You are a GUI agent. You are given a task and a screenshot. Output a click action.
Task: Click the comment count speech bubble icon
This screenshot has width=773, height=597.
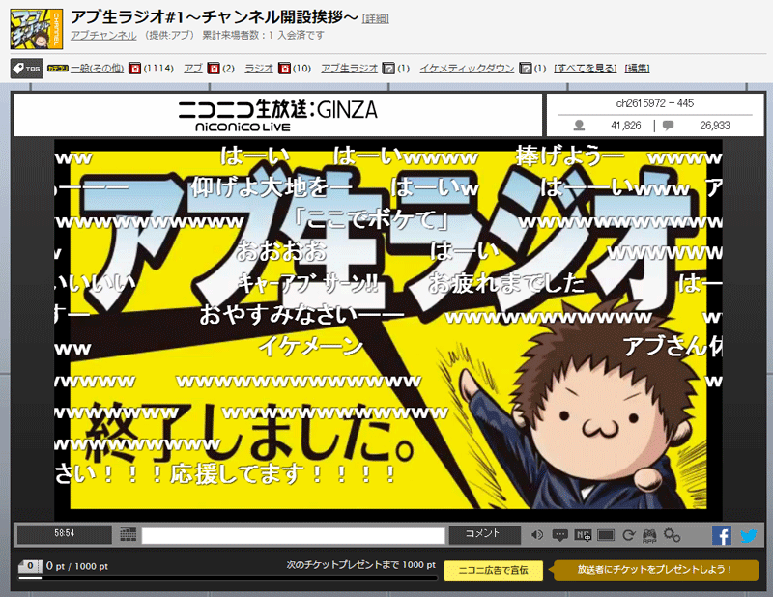(x=668, y=126)
